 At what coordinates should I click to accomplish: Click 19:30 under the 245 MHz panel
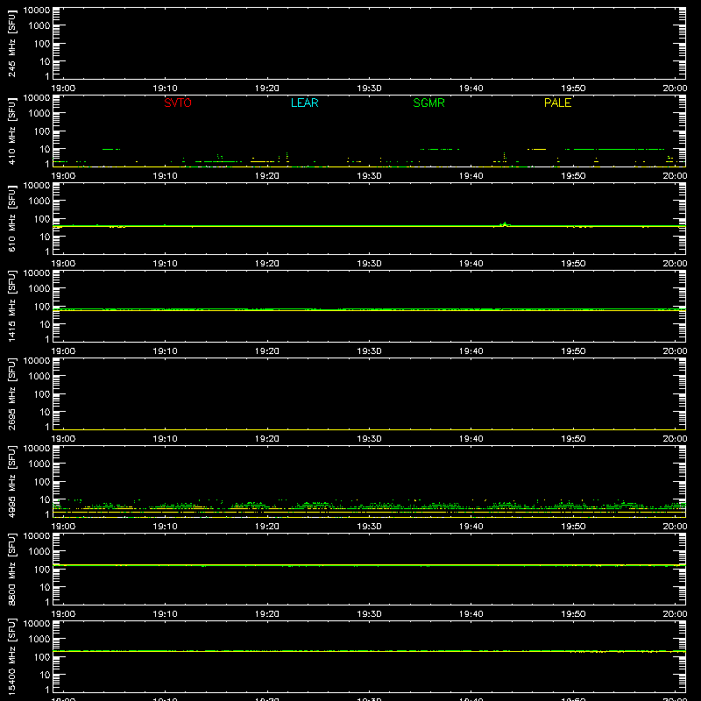pyautogui.click(x=369, y=89)
